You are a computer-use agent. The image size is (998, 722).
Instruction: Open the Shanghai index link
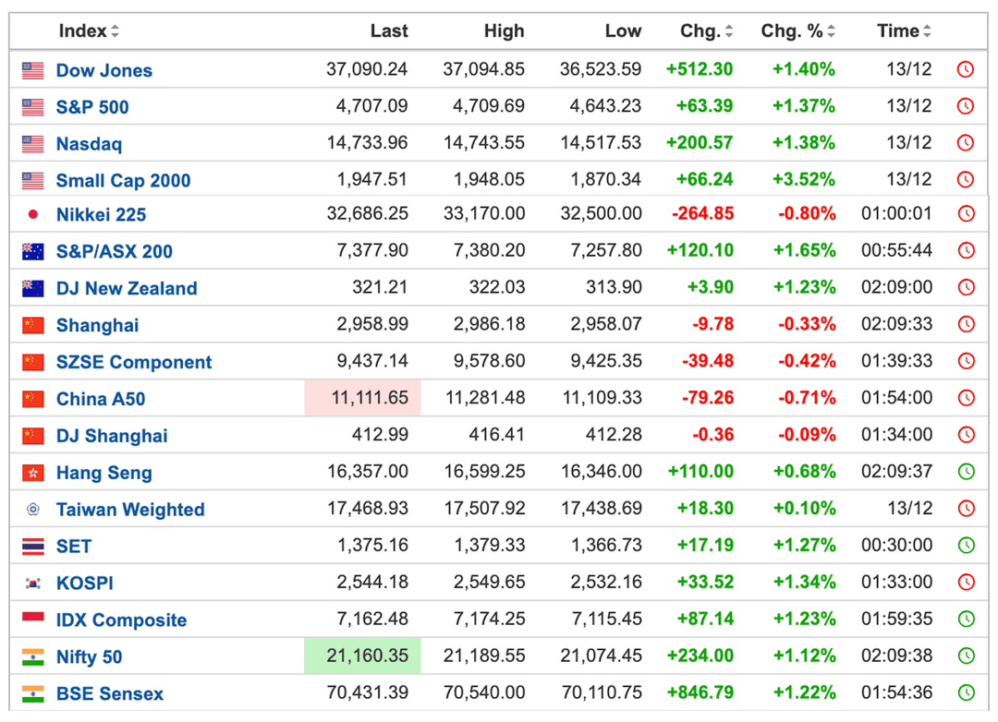tap(97, 325)
